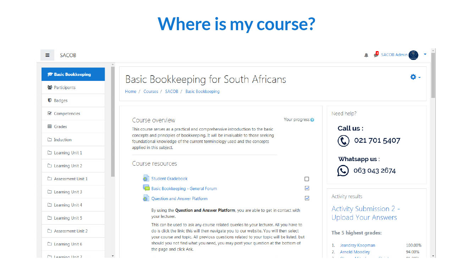
Task: Click the Learning Unit 1 folder icon
Action: pyautogui.click(x=50, y=153)
